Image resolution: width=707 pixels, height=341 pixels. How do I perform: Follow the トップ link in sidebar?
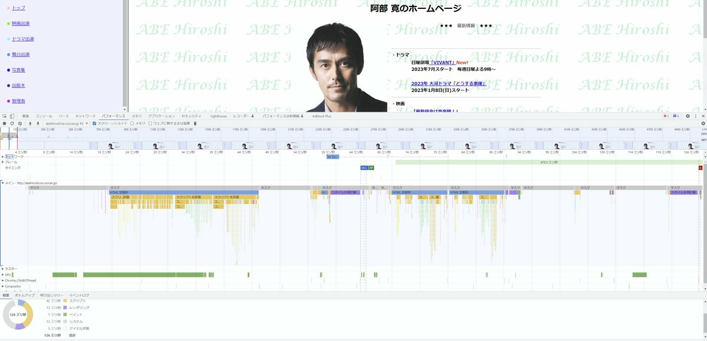click(18, 8)
